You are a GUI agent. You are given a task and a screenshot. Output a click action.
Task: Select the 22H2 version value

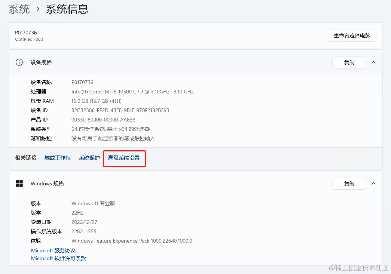coord(77,213)
